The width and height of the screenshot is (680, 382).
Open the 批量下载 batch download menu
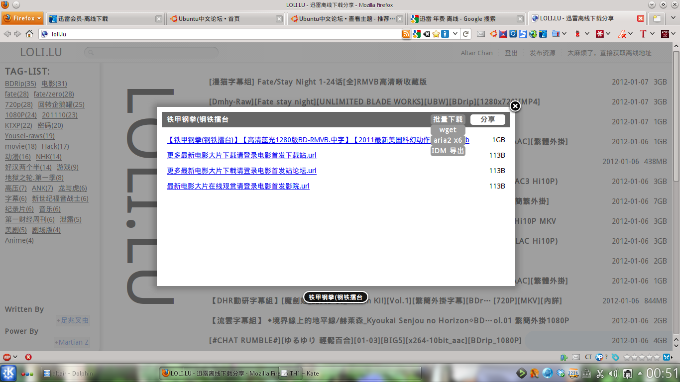[x=448, y=119]
